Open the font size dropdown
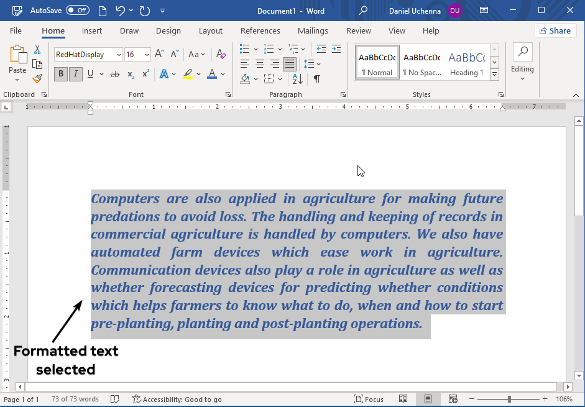The height and width of the screenshot is (407, 585). 145,55
